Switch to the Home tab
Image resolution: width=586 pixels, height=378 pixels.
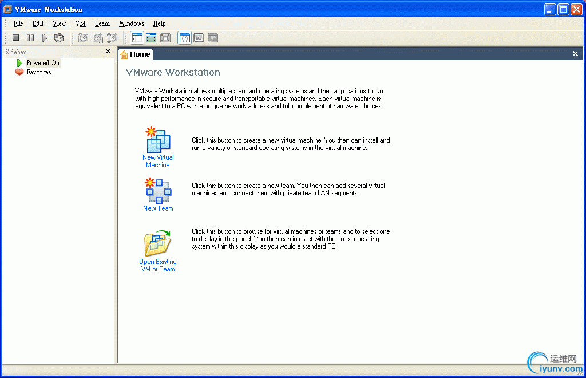135,54
